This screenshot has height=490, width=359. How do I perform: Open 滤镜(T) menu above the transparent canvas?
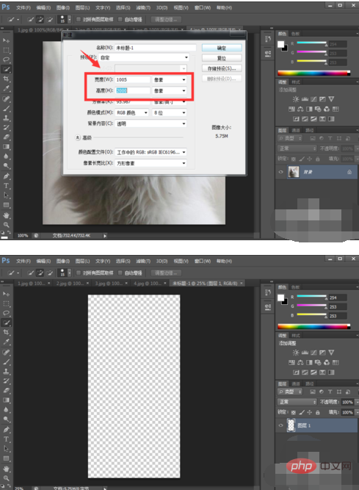[143, 261]
